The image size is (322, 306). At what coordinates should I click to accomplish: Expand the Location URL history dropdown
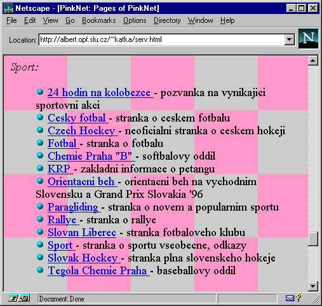tap(289, 39)
